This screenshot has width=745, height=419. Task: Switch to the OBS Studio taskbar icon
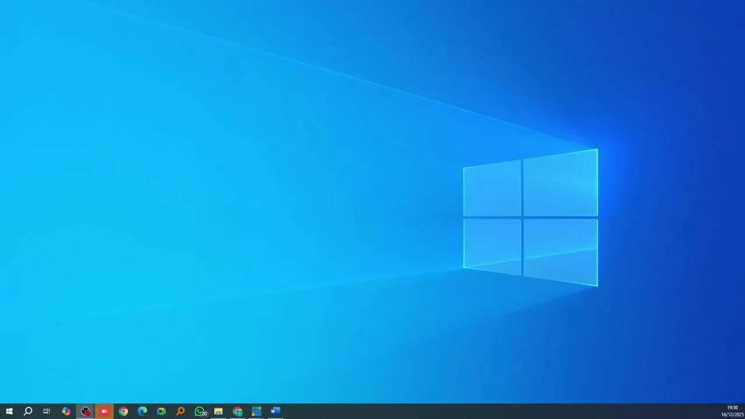click(86, 411)
